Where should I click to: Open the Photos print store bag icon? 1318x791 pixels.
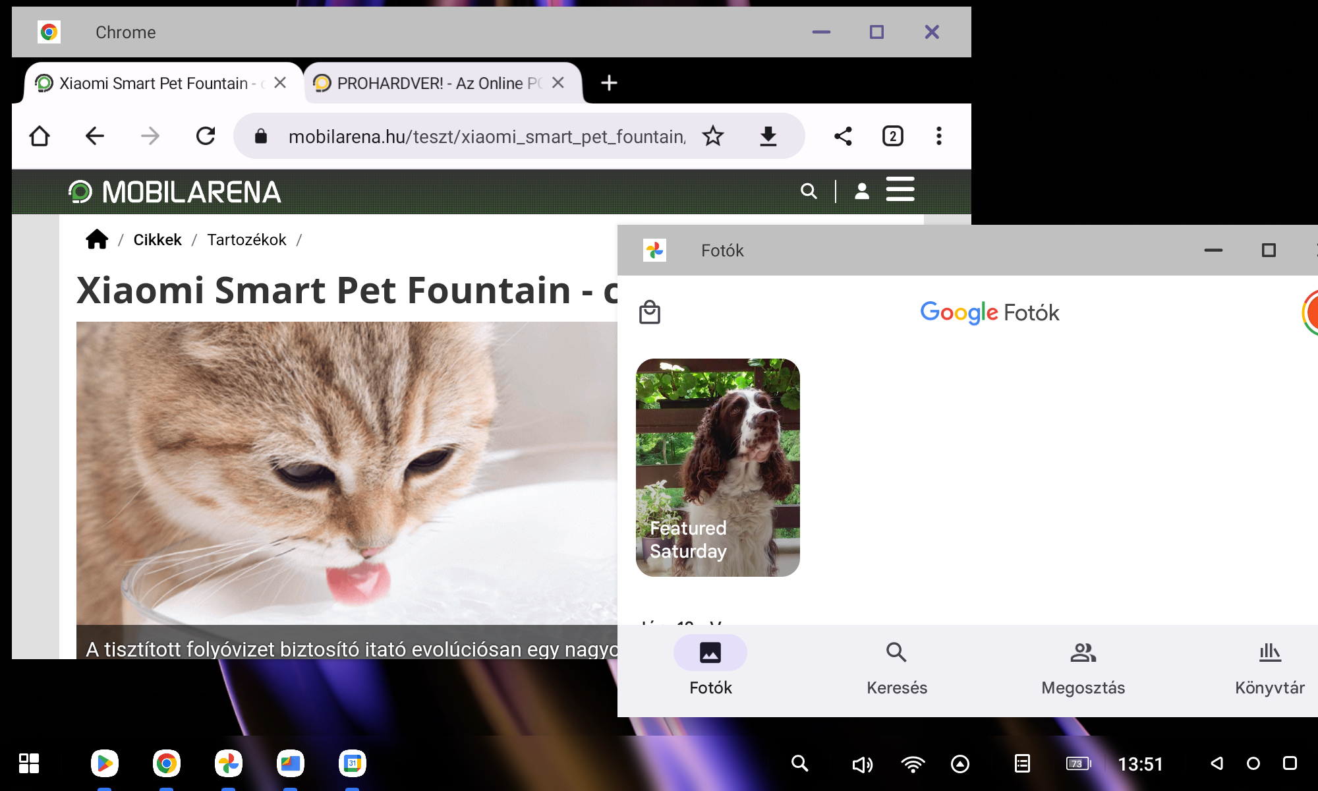tap(650, 312)
